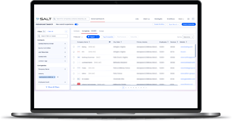Check the Thales row checkbox

pos(74,68)
